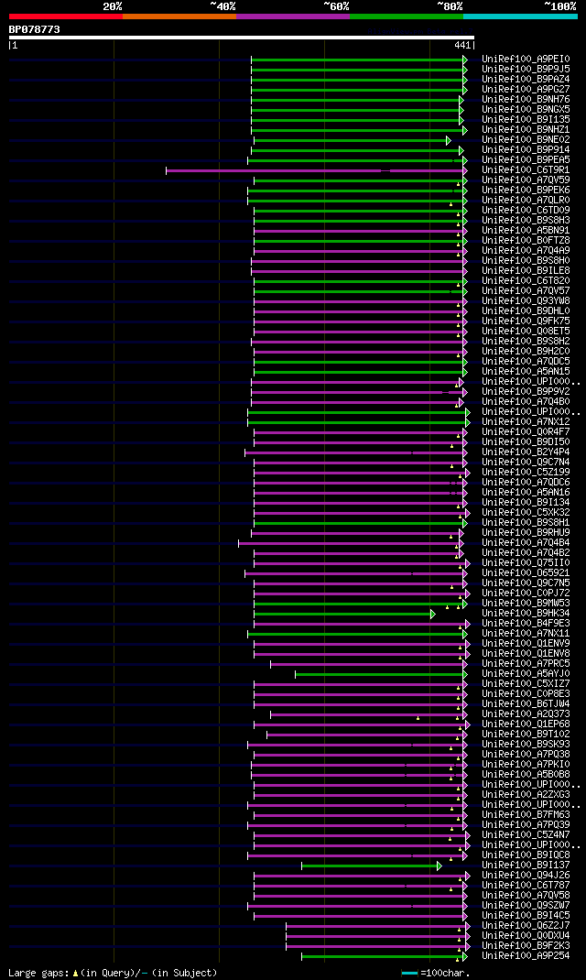The image size is (586, 980).
Task: Open hit UniRef100_B9RHU9
Action: [x=526, y=532]
